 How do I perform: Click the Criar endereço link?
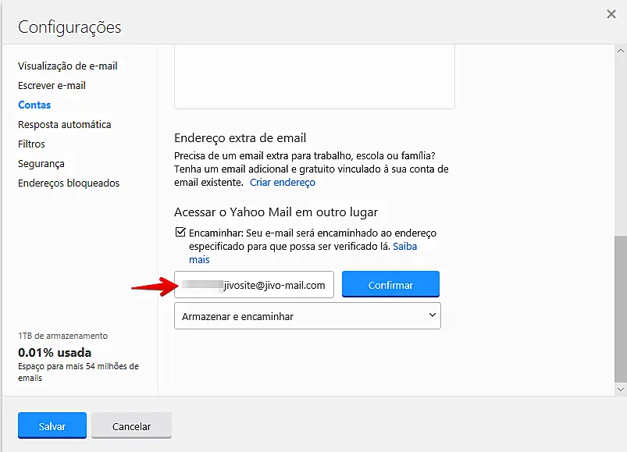(283, 183)
